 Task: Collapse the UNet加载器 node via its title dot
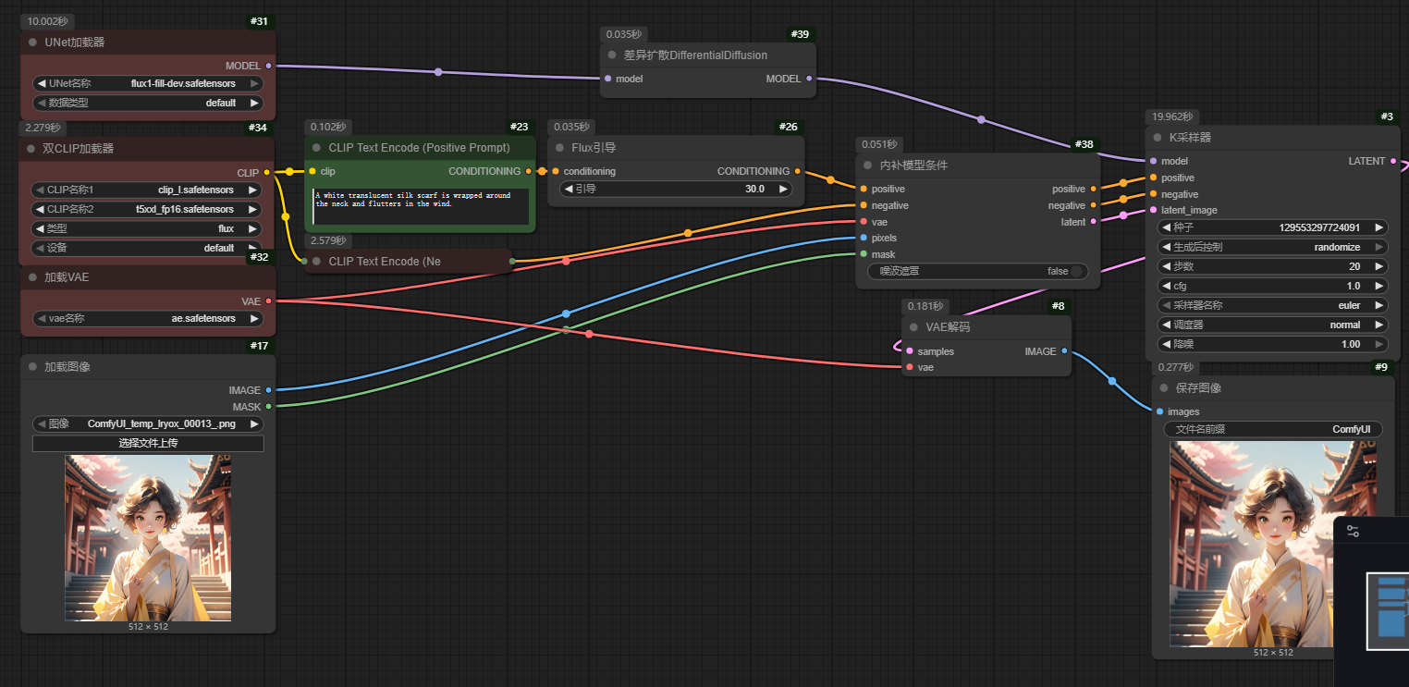click(x=32, y=43)
